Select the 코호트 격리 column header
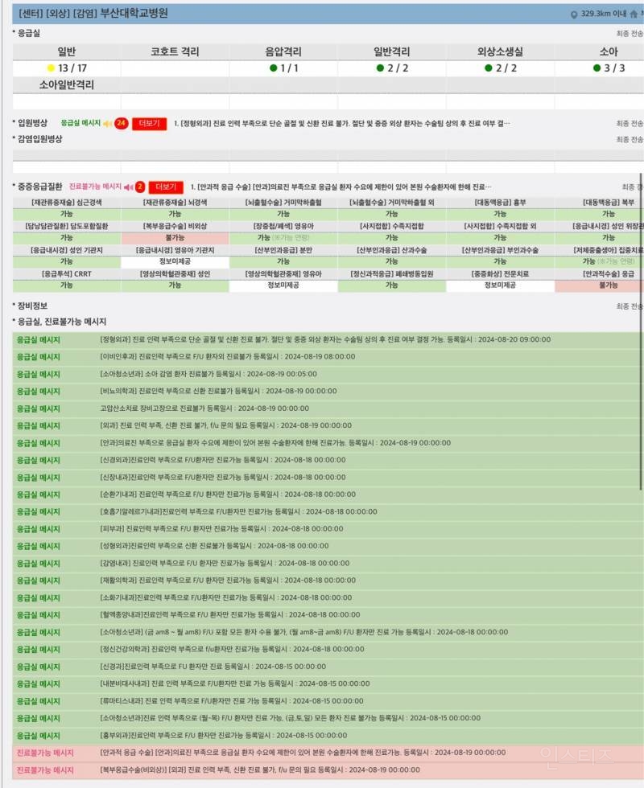Screen dimensions: 644x788 pyautogui.click(x=175, y=51)
